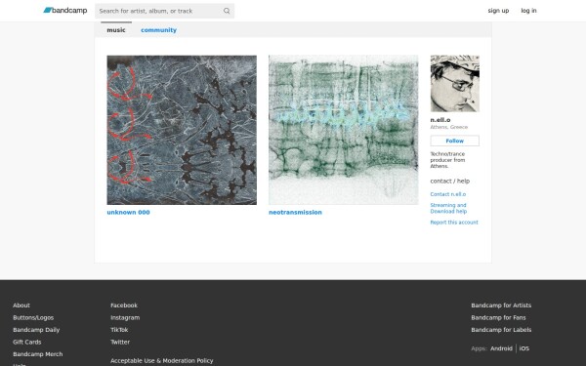This screenshot has height=366, width=586.
Task: Switch to the music tab
Action: pyautogui.click(x=116, y=30)
